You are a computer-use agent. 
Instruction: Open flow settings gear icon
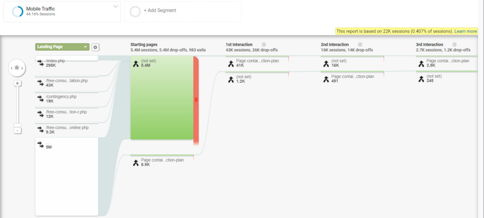[95, 47]
